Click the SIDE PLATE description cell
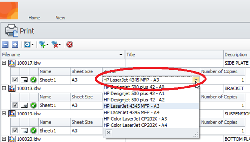This screenshot has width=250, height=142. tap(237, 63)
